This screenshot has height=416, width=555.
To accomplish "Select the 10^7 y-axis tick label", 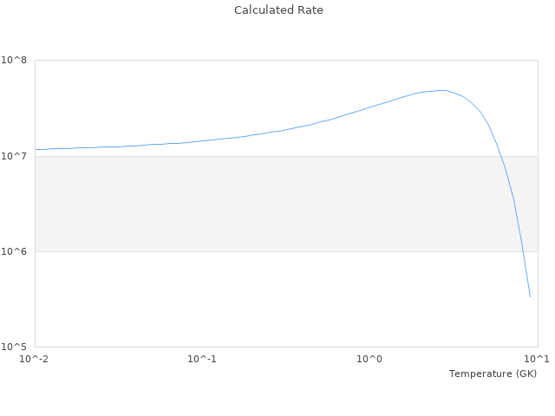I will tap(14, 156).
